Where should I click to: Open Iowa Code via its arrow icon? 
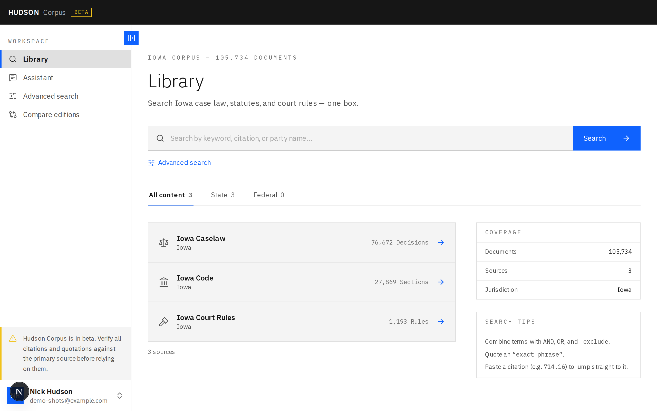441,282
